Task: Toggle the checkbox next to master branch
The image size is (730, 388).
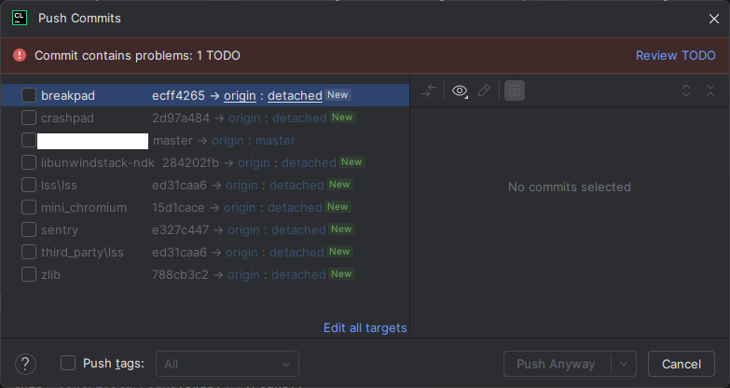Action: (x=29, y=140)
